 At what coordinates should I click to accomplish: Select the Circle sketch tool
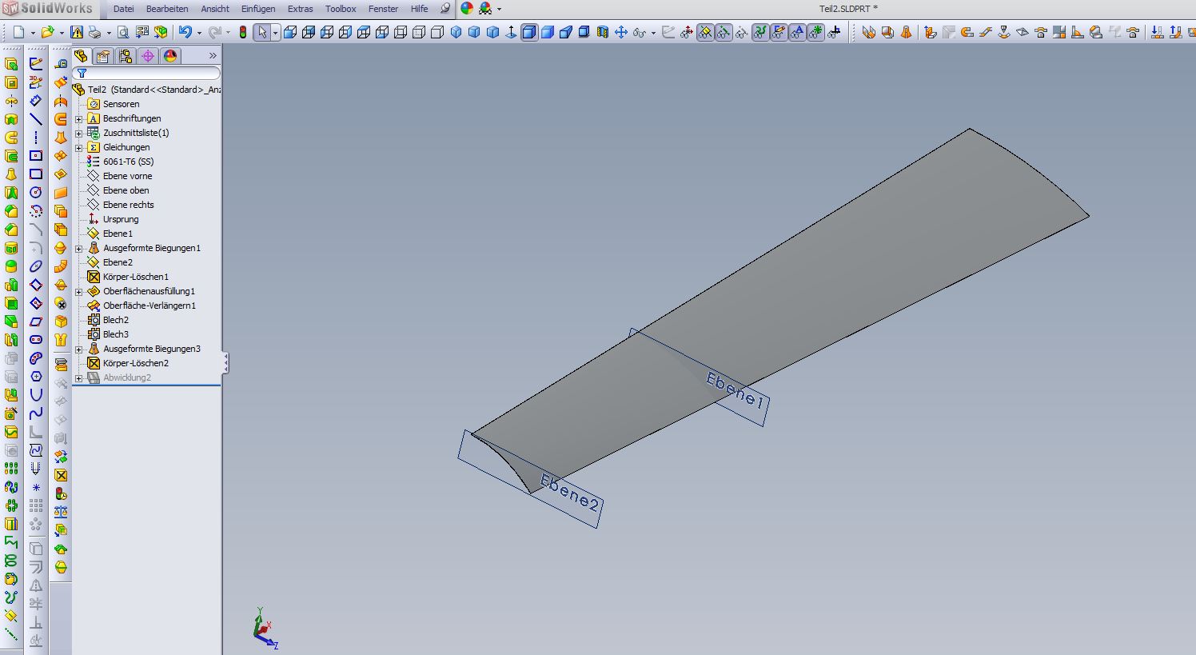pyautogui.click(x=36, y=193)
